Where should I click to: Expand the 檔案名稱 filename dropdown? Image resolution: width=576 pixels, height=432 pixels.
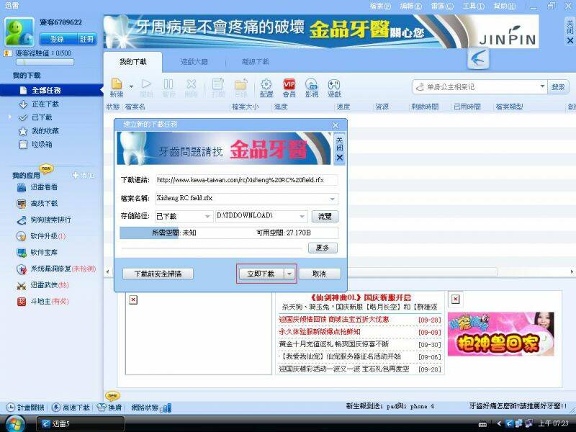(333, 198)
